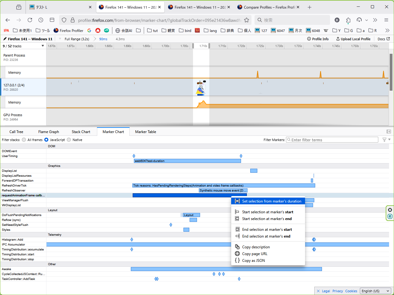Click the site padlock icon
This screenshot has width=394, height=295.
point(73,20)
